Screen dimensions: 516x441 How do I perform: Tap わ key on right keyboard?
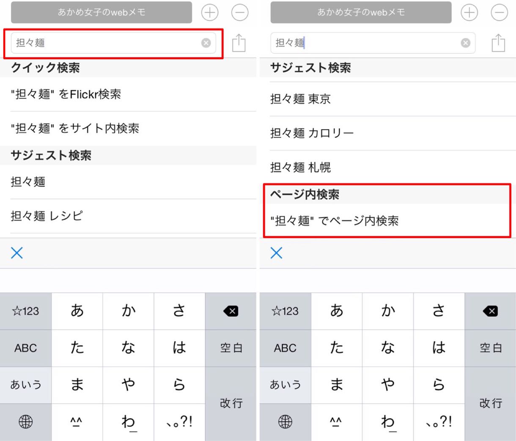click(388, 422)
